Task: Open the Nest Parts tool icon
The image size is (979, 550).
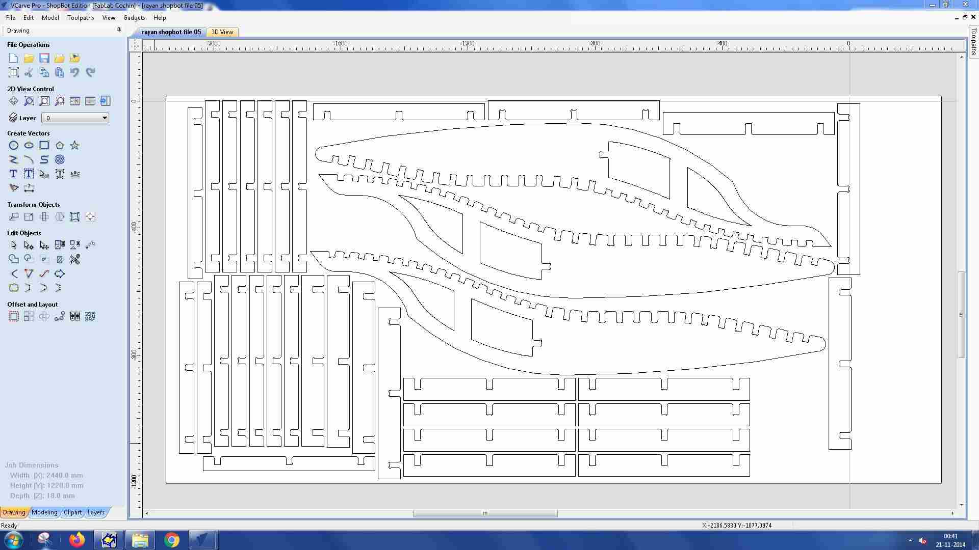Action: tap(90, 317)
